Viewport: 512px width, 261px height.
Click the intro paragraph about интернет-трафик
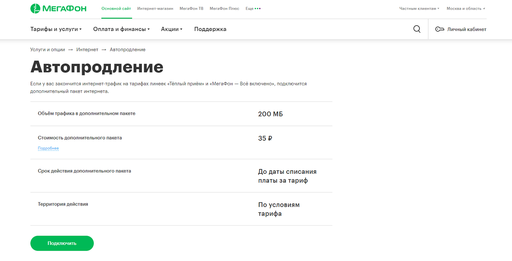click(169, 88)
